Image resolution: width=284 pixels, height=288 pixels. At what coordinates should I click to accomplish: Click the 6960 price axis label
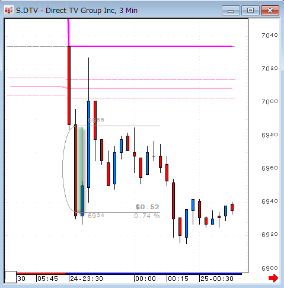270,168
